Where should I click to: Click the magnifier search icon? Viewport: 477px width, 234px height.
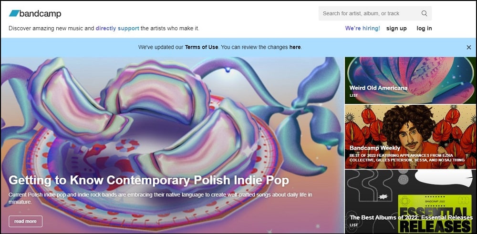click(424, 13)
